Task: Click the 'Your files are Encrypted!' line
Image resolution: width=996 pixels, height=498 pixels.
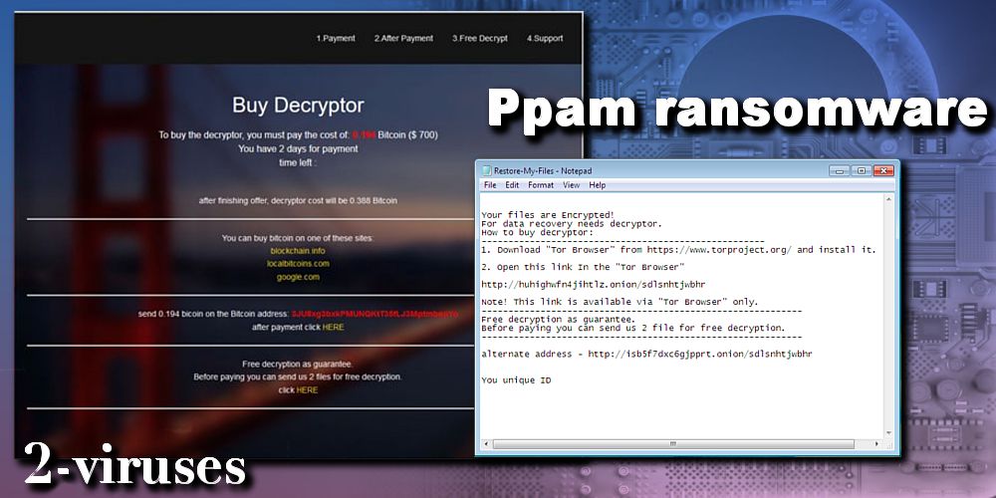Action: tap(548, 215)
